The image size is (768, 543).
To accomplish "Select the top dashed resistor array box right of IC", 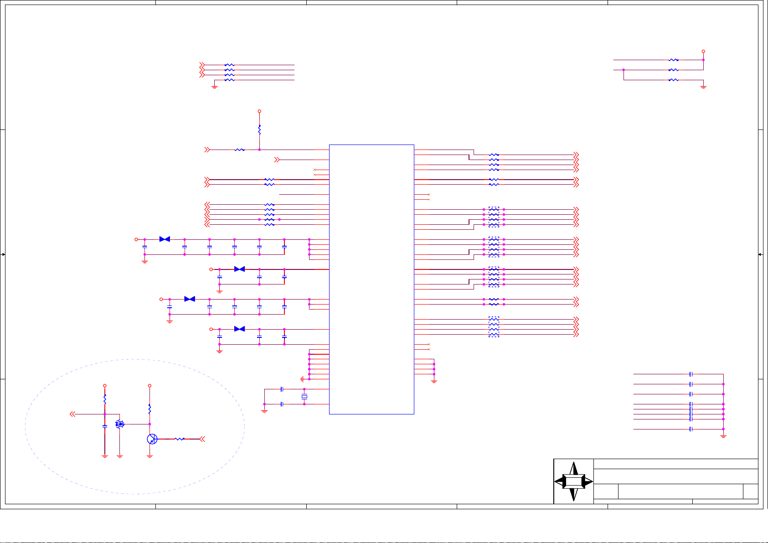I will [494, 217].
